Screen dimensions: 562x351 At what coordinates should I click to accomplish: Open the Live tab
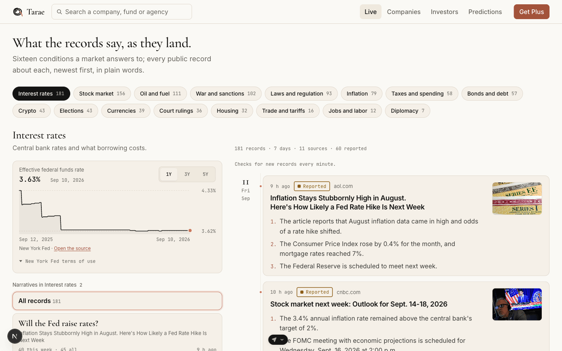tap(370, 12)
